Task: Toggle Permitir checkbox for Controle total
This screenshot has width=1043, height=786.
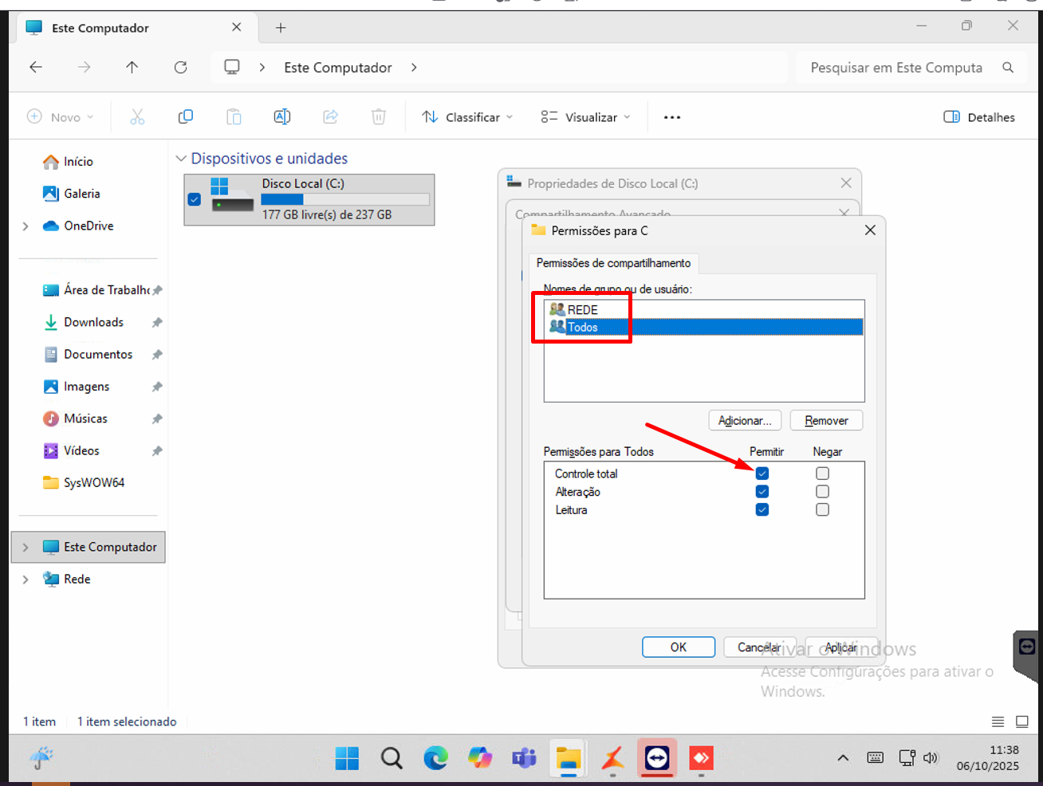Action: click(x=762, y=474)
